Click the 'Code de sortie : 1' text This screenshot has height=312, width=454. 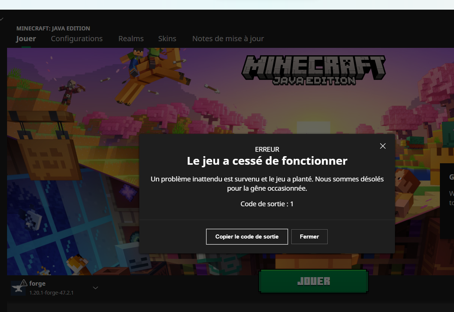tap(267, 204)
